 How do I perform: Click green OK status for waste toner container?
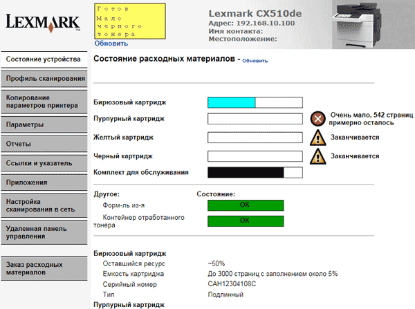tap(246, 221)
